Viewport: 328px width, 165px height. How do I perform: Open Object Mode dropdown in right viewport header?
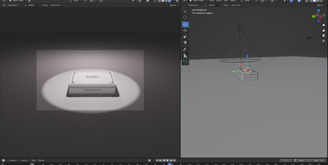click(198, 1)
